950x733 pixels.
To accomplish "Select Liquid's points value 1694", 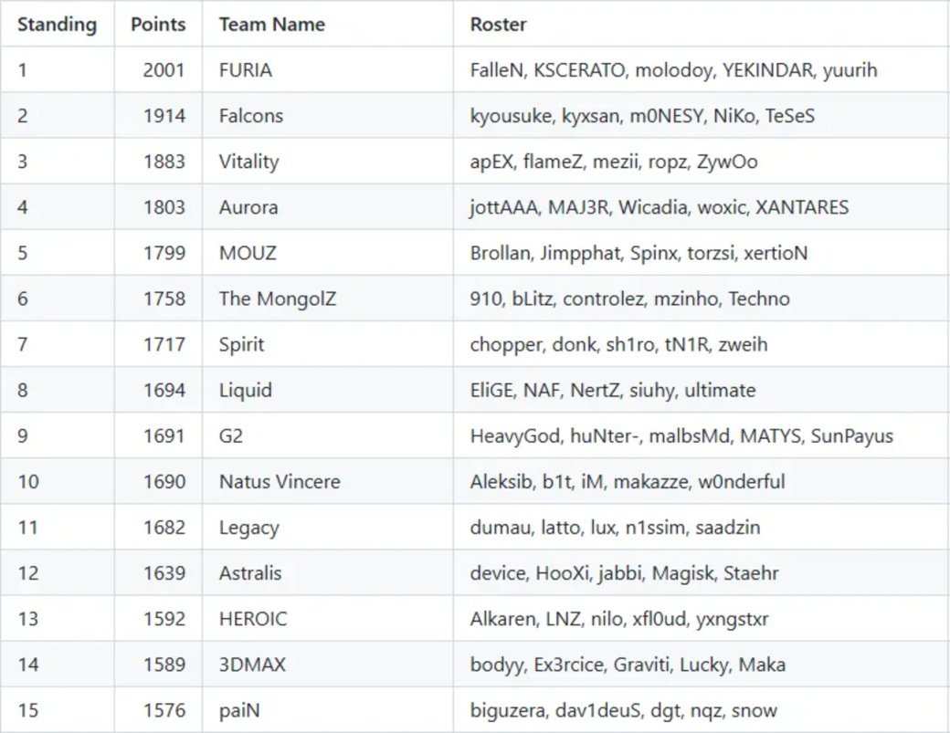I will pos(164,390).
